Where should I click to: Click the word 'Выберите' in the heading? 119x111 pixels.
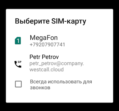(x=32, y=21)
